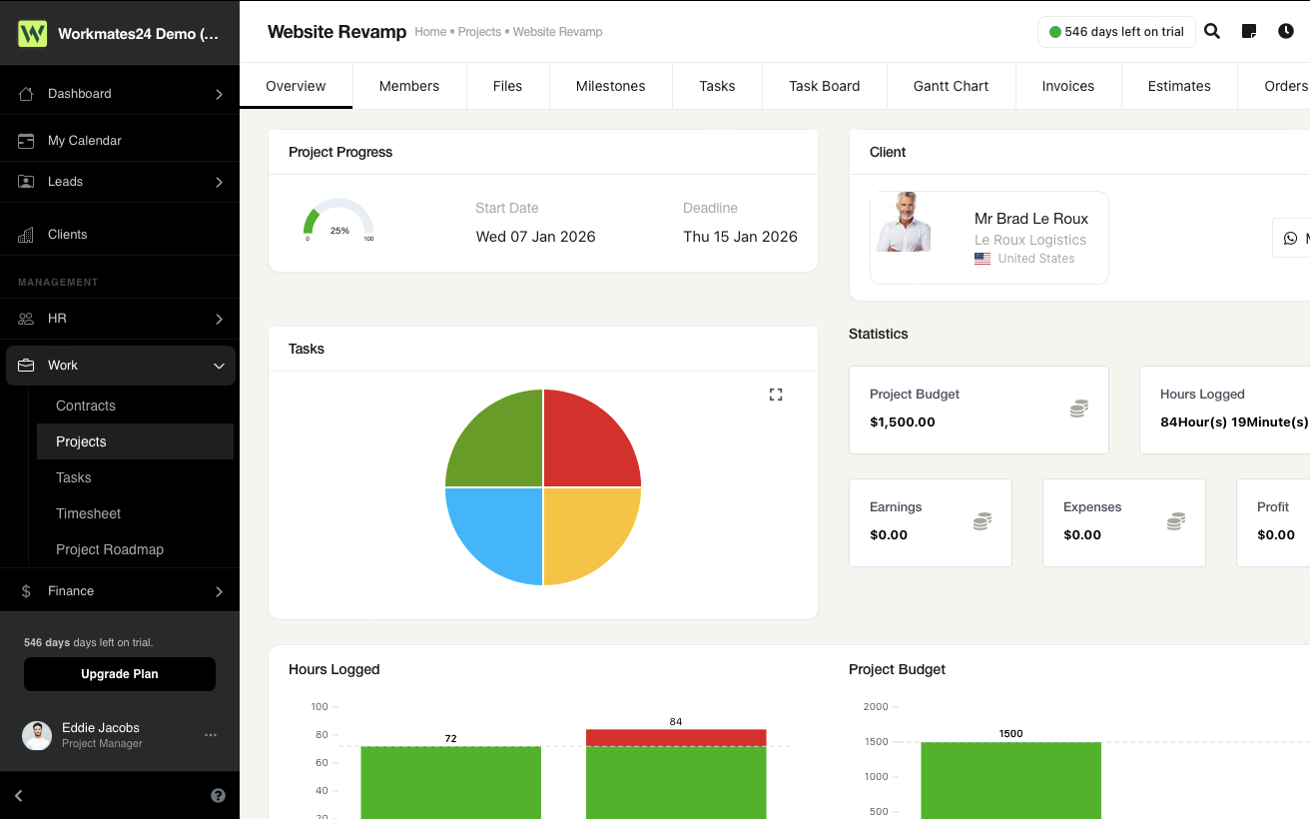Expand the Dashboard menu chevron
Image resolution: width=1310 pixels, height=819 pixels.
[x=219, y=94]
